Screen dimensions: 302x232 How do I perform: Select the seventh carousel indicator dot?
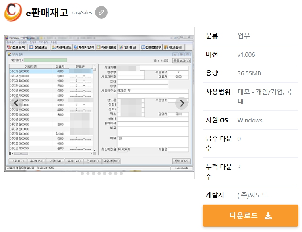click(x=116, y=174)
